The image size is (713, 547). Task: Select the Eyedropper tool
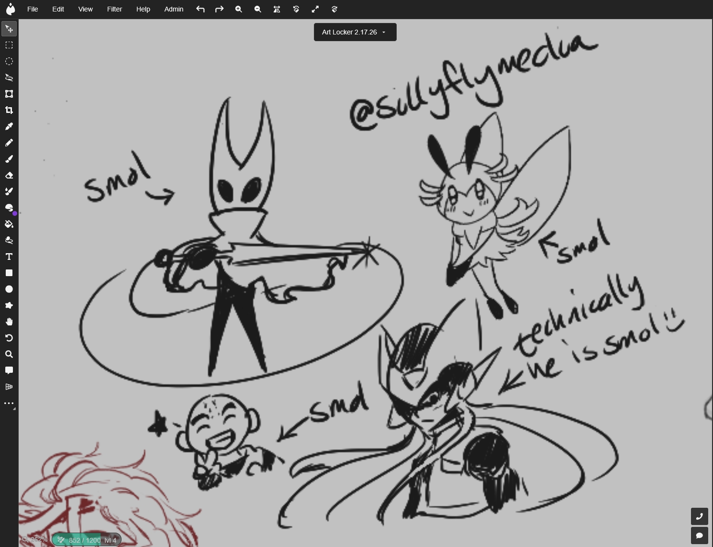pyautogui.click(x=9, y=126)
